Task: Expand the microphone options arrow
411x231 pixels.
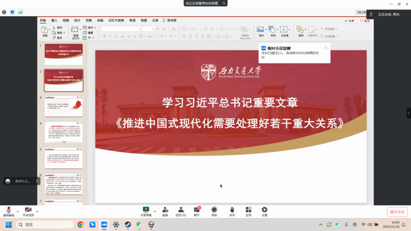Action: 18,211
